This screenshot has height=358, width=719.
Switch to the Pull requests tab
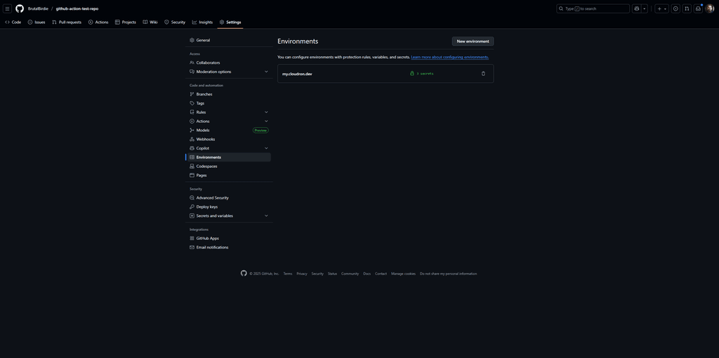click(x=67, y=22)
